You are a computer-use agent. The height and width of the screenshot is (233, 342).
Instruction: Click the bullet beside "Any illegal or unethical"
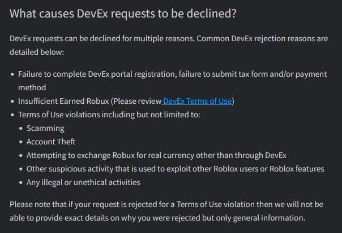click(20, 183)
